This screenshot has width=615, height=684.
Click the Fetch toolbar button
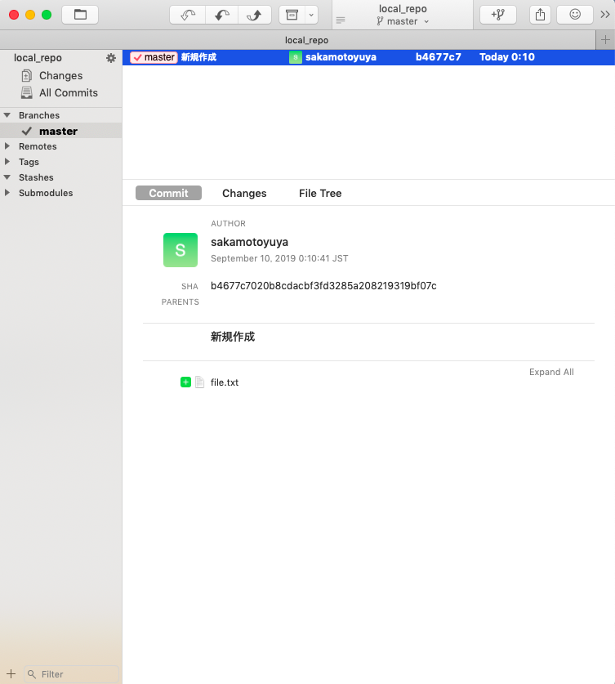[x=188, y=15]
